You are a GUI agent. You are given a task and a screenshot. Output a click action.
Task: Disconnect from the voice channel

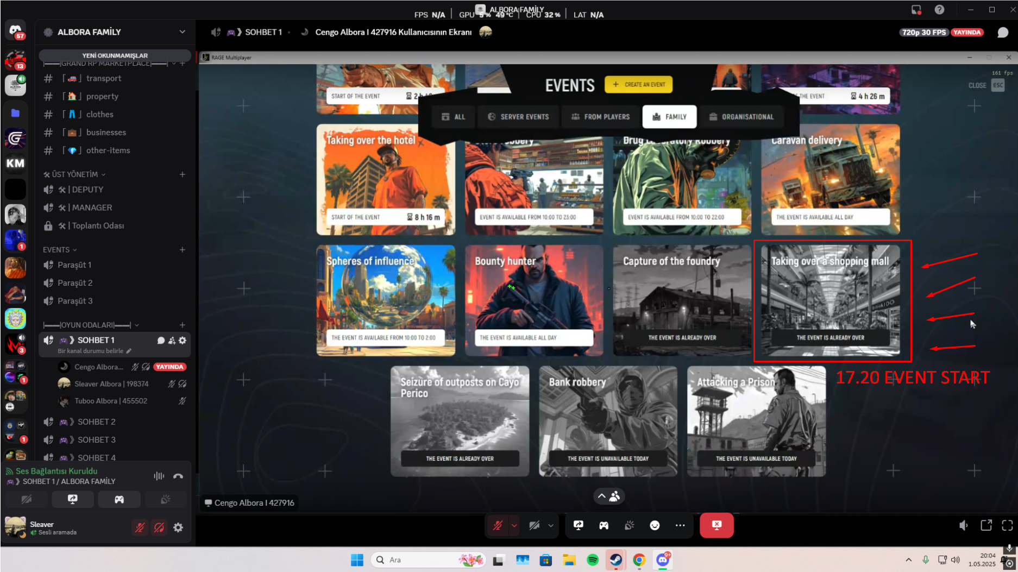(178, 476)
